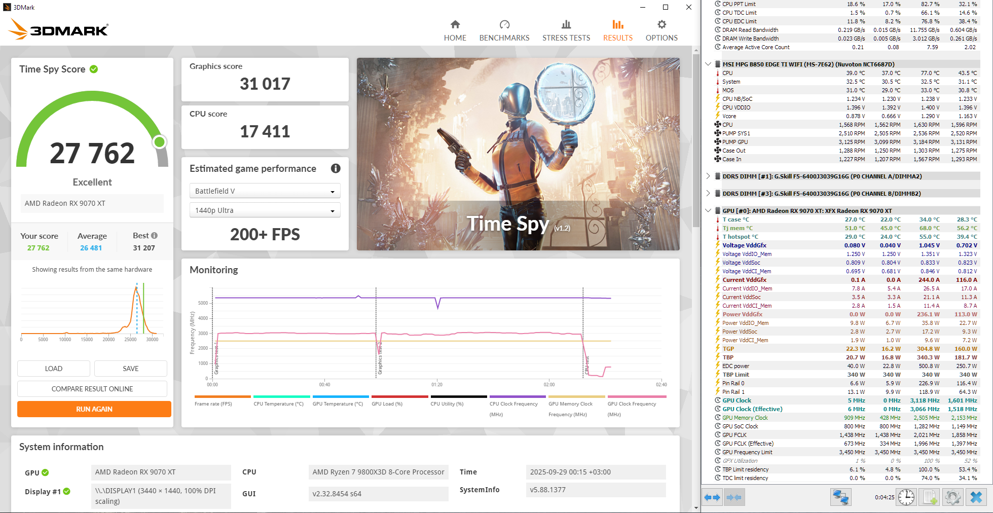Collapse the MSI MPG B850 sensor group
The height and width of the screenshot is (513, 993).
708,64
